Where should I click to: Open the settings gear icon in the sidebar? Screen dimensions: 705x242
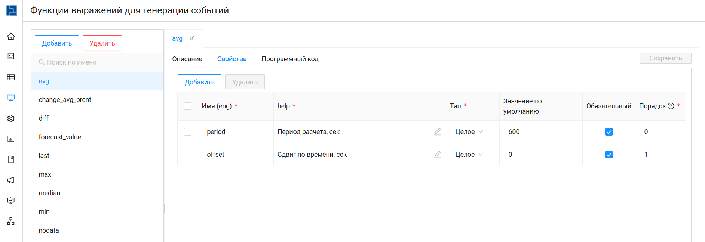(x=11, y=118)
